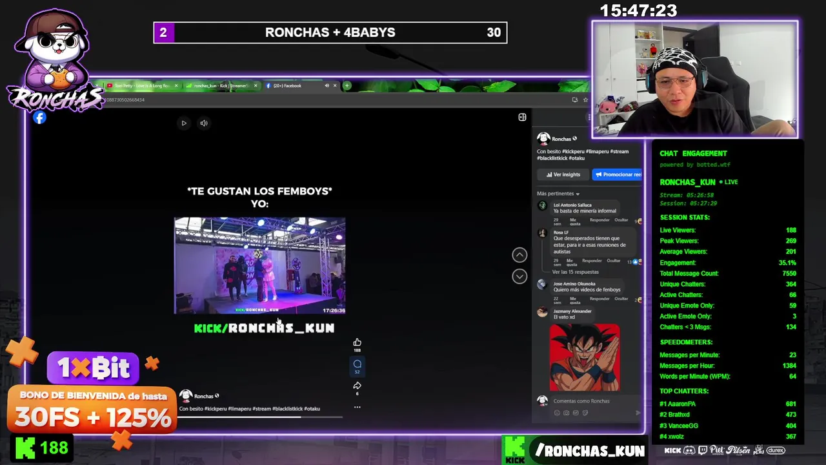This screenshot has width=826, height=465.
Task: Click the 'Promocionar reel' button
Action: (618, 174)
